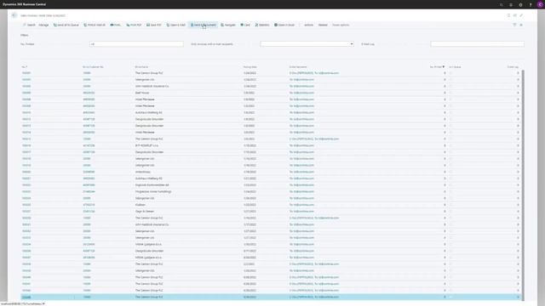Open the E-Mail Recipients column header menu
This screenshot has height=306, width=545.
coord(298,67)
